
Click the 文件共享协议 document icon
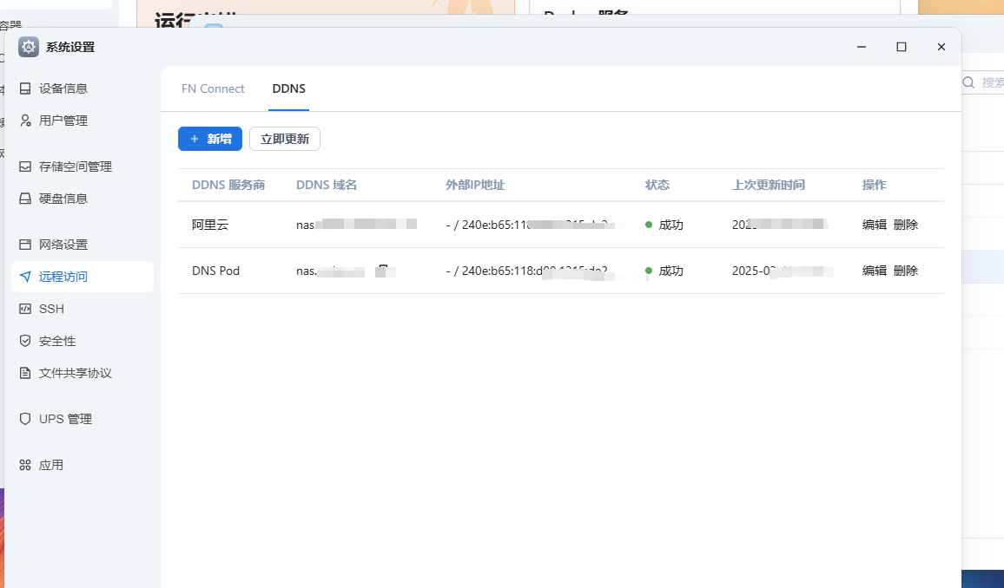(x=25, y=373)
